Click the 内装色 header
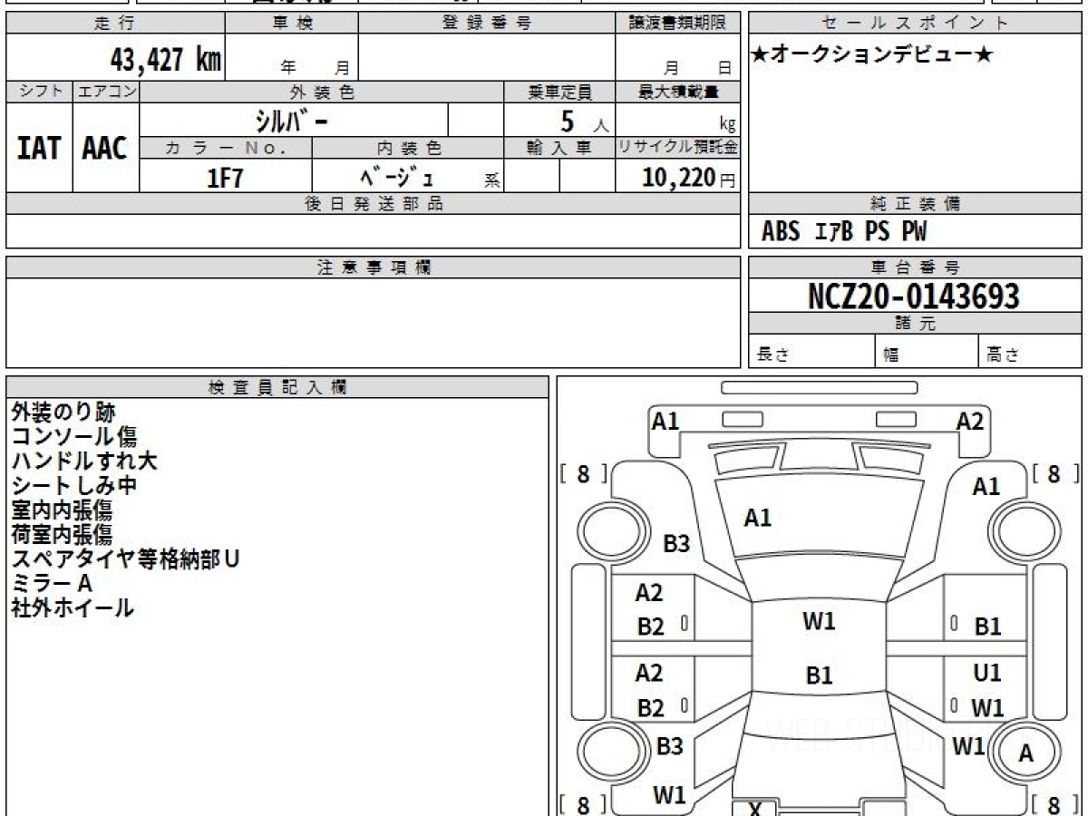The width and height of the screenshot is (1088, 816). pyautogui.click(x=408, y=148)
